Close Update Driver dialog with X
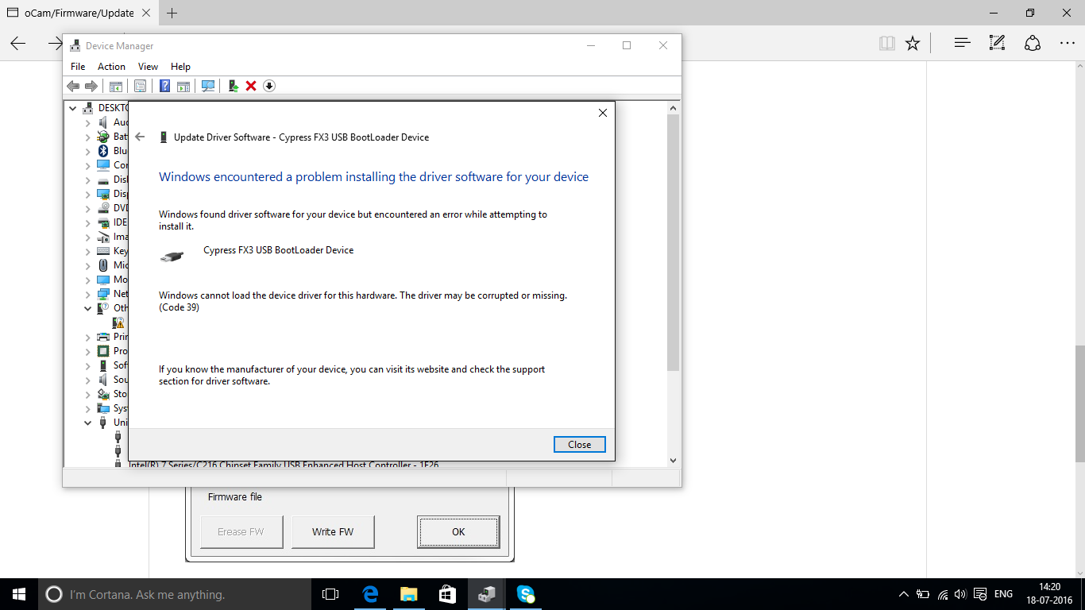 603,113
